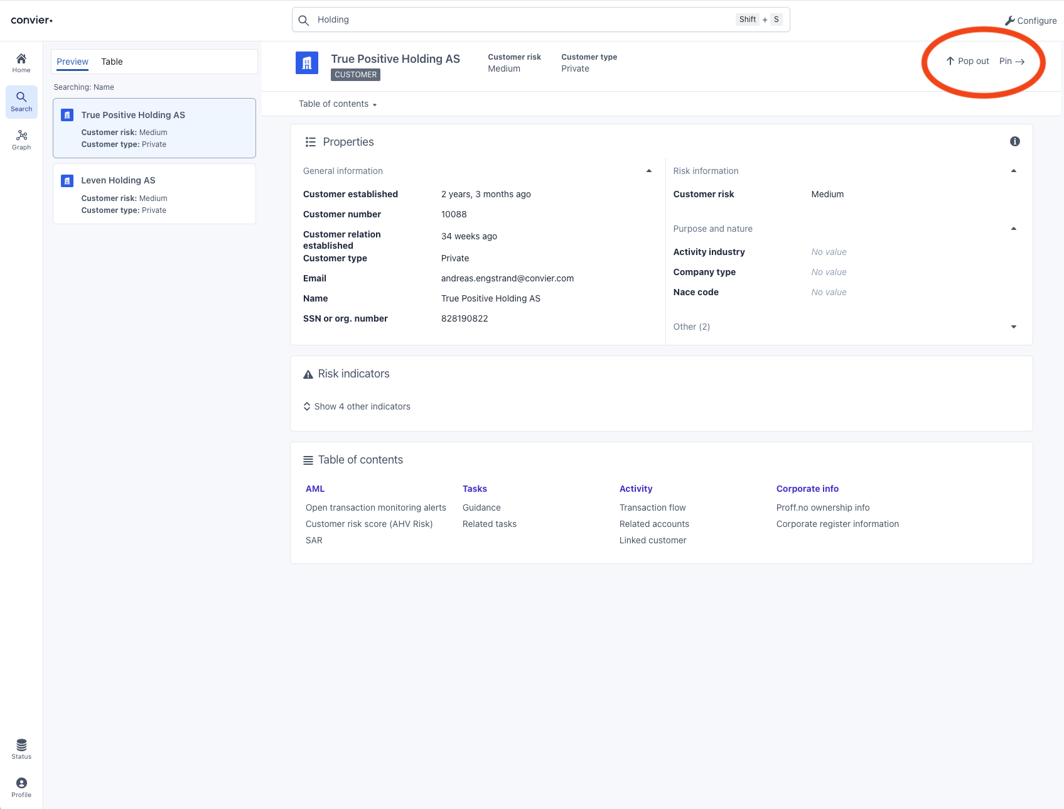Image resolution: width=1064 pixels, height=809 pixels.
Task: Select the Search sidebar icon
Action: pos(21,102)
